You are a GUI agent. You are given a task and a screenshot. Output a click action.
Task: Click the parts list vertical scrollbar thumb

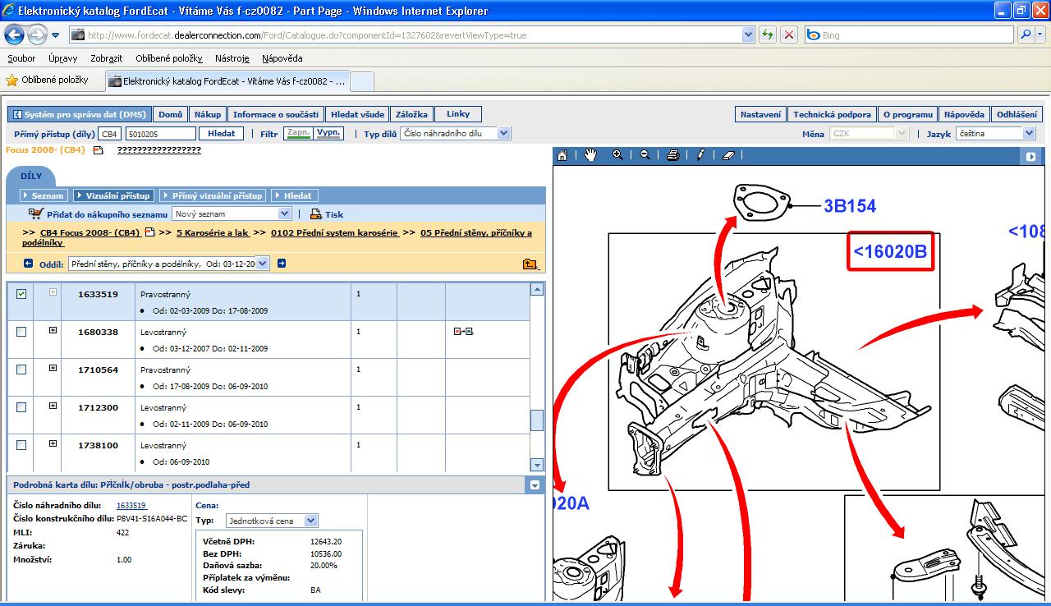point(537,420)
